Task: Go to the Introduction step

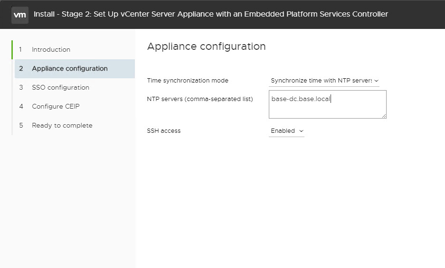Action: 51,49
